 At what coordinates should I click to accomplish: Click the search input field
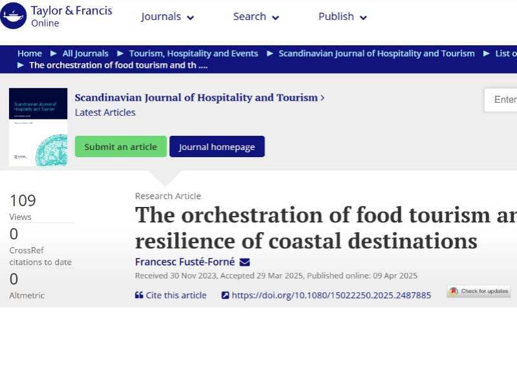click(503, 100)
